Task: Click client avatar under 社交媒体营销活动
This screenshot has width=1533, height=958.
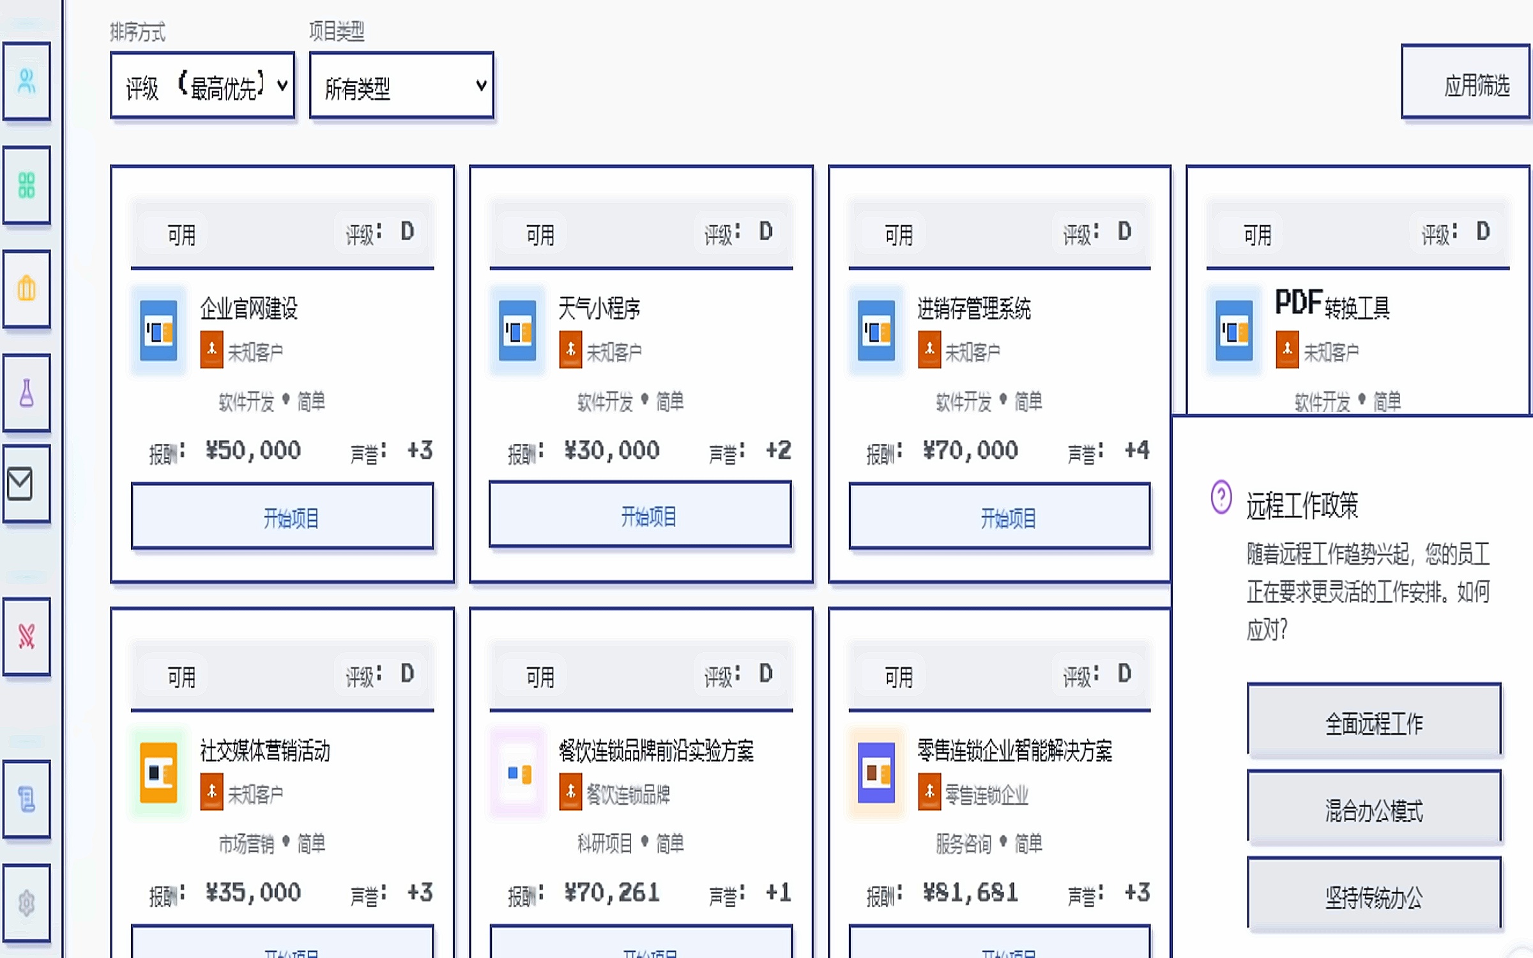Action: [x=211, y=792]
